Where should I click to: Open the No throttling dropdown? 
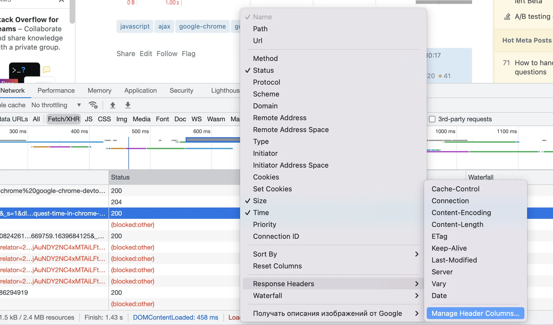pos(56,105)
